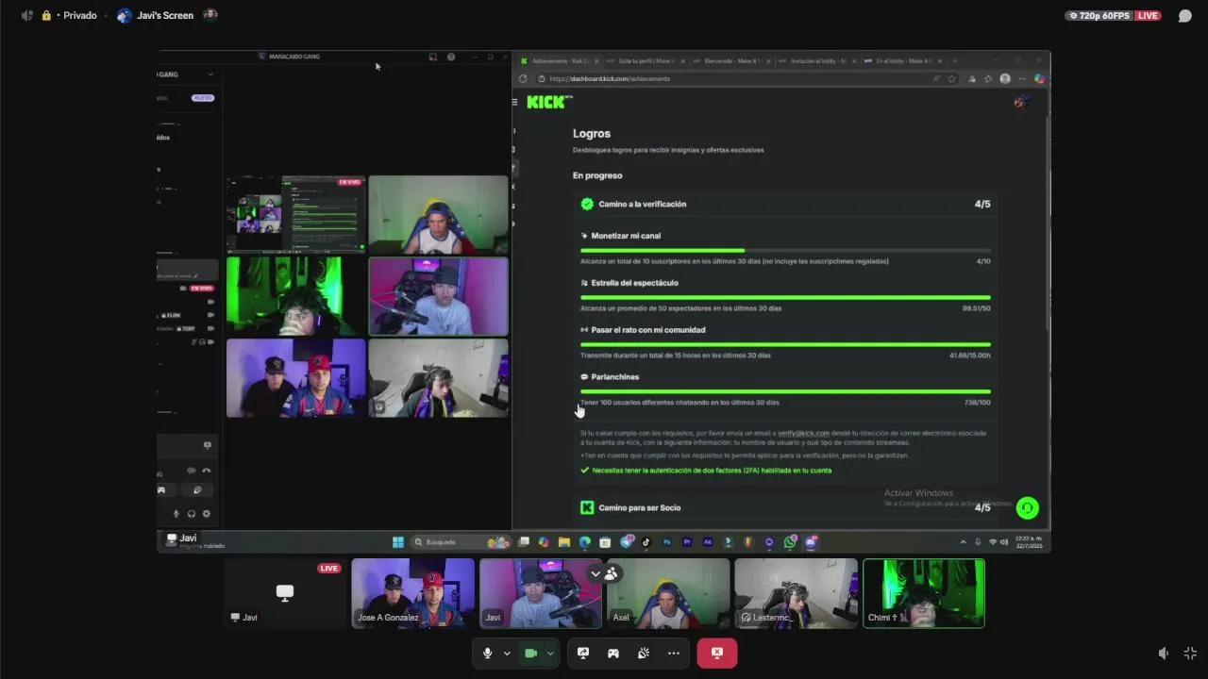
Task: Open the verify@kick.com email link
Action: click(803, 433)
